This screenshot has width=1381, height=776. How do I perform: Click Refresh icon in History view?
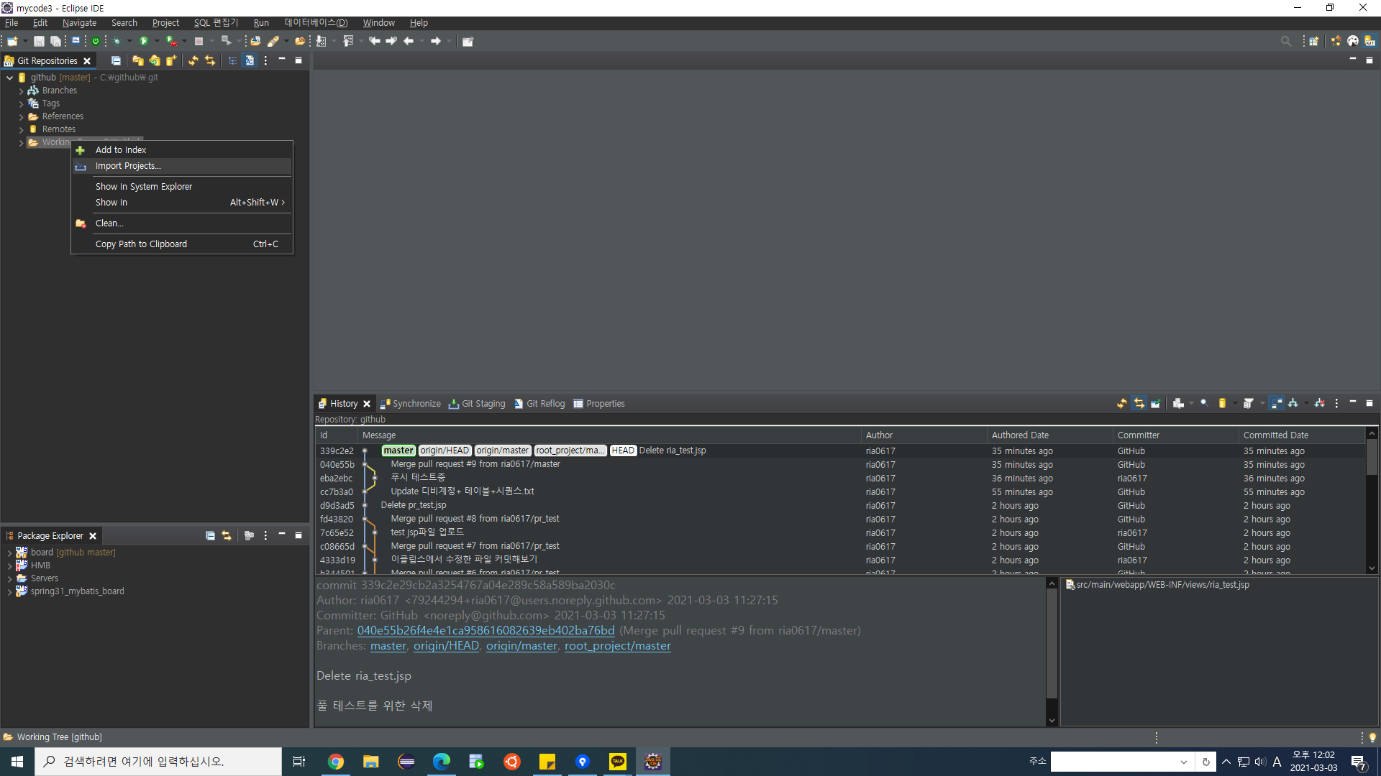tap(1122, 404)
